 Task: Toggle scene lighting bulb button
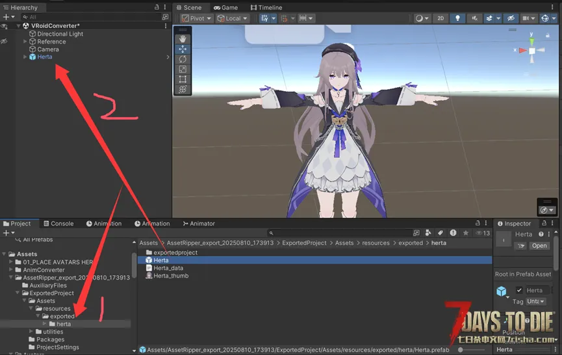(457, 18)
